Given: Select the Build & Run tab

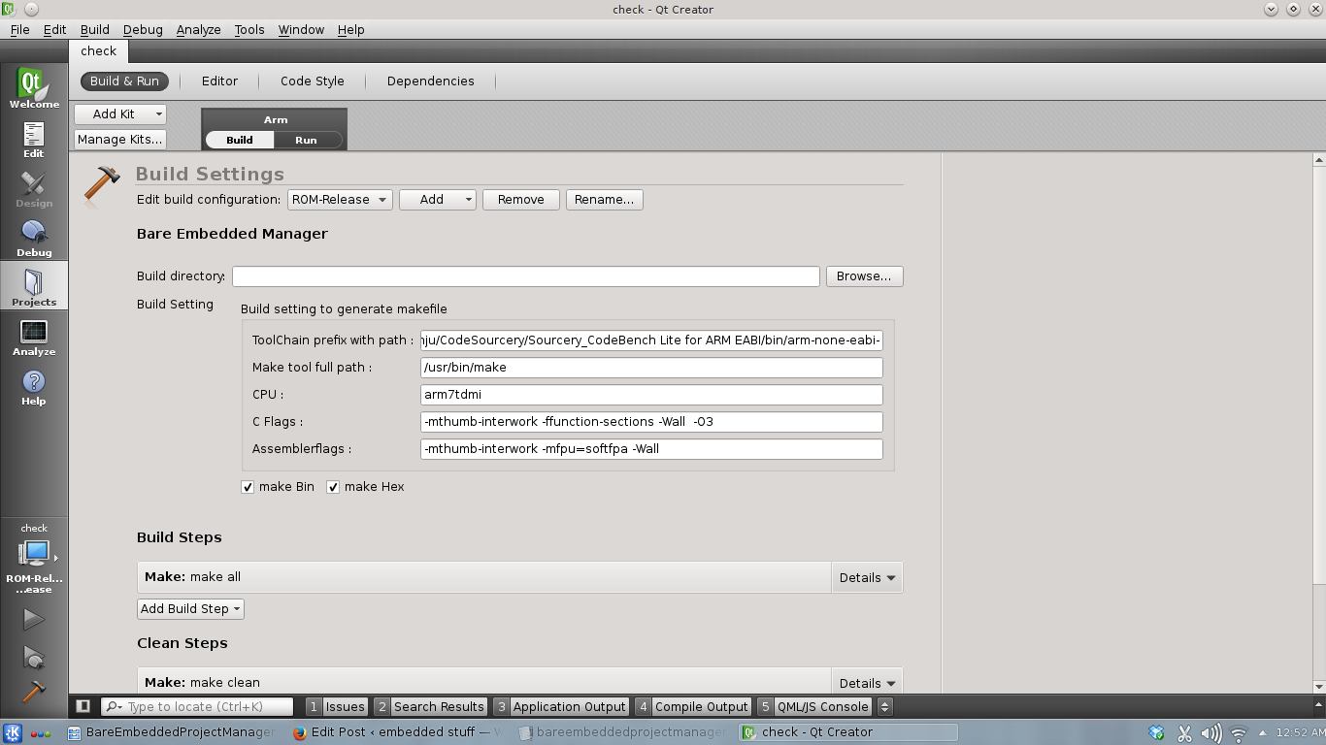Looking at the screenshot, I should tap(124, 81).
